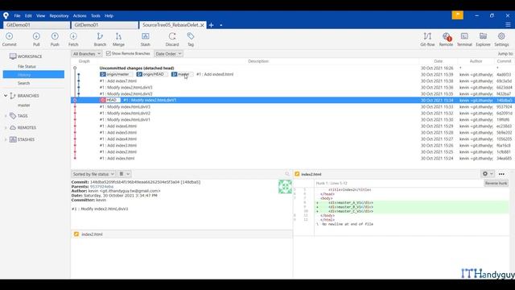Select File Status in the sidebar
This screenshot has width=515, height=290.
(x=27, y=66)
